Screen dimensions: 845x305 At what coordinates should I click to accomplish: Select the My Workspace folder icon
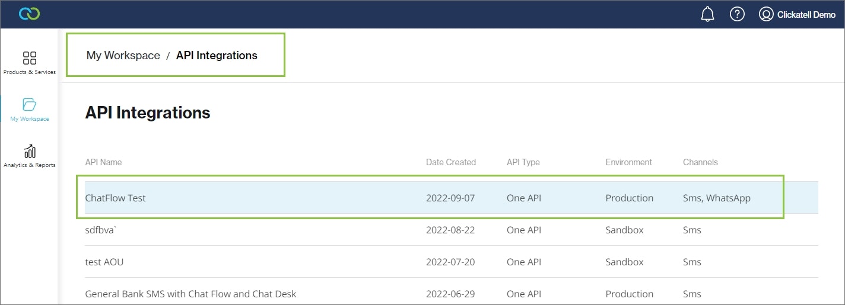coord(29,105)
